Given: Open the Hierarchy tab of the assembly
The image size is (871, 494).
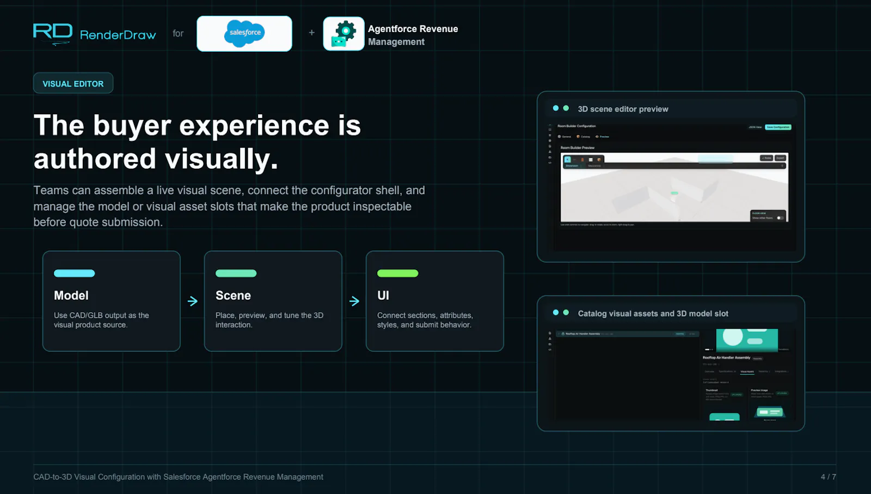Looking at the screenshot, I should 764,372.
